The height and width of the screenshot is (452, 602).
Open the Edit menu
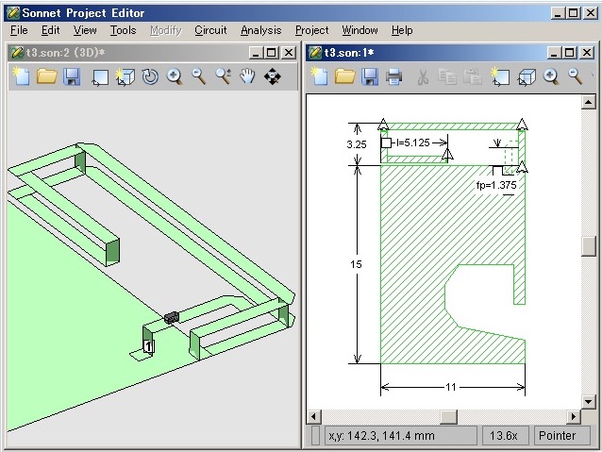pos(50,30)
